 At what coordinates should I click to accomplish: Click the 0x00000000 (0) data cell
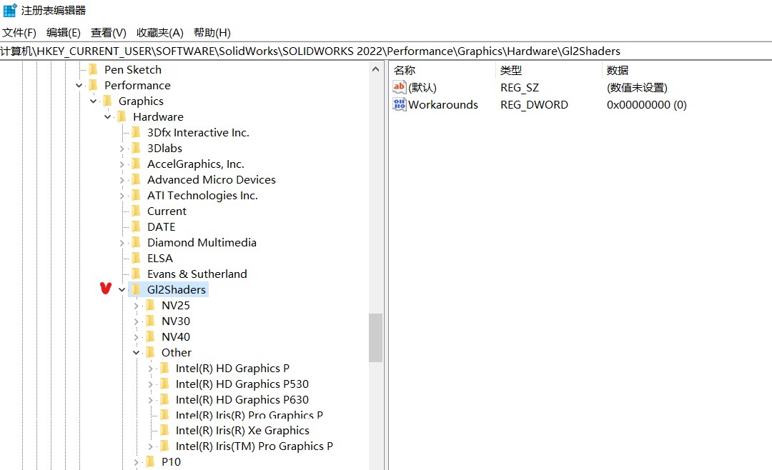pos(646,104)
